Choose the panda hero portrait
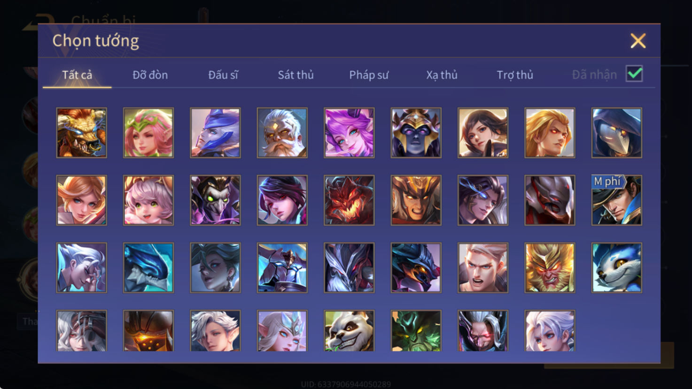Screen dimensions: 692x389 [349, 331]
